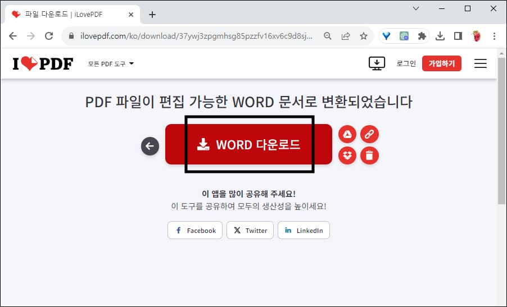
Task: Open the tab search chevron dropdown
Action: click(x=416, y=8)
